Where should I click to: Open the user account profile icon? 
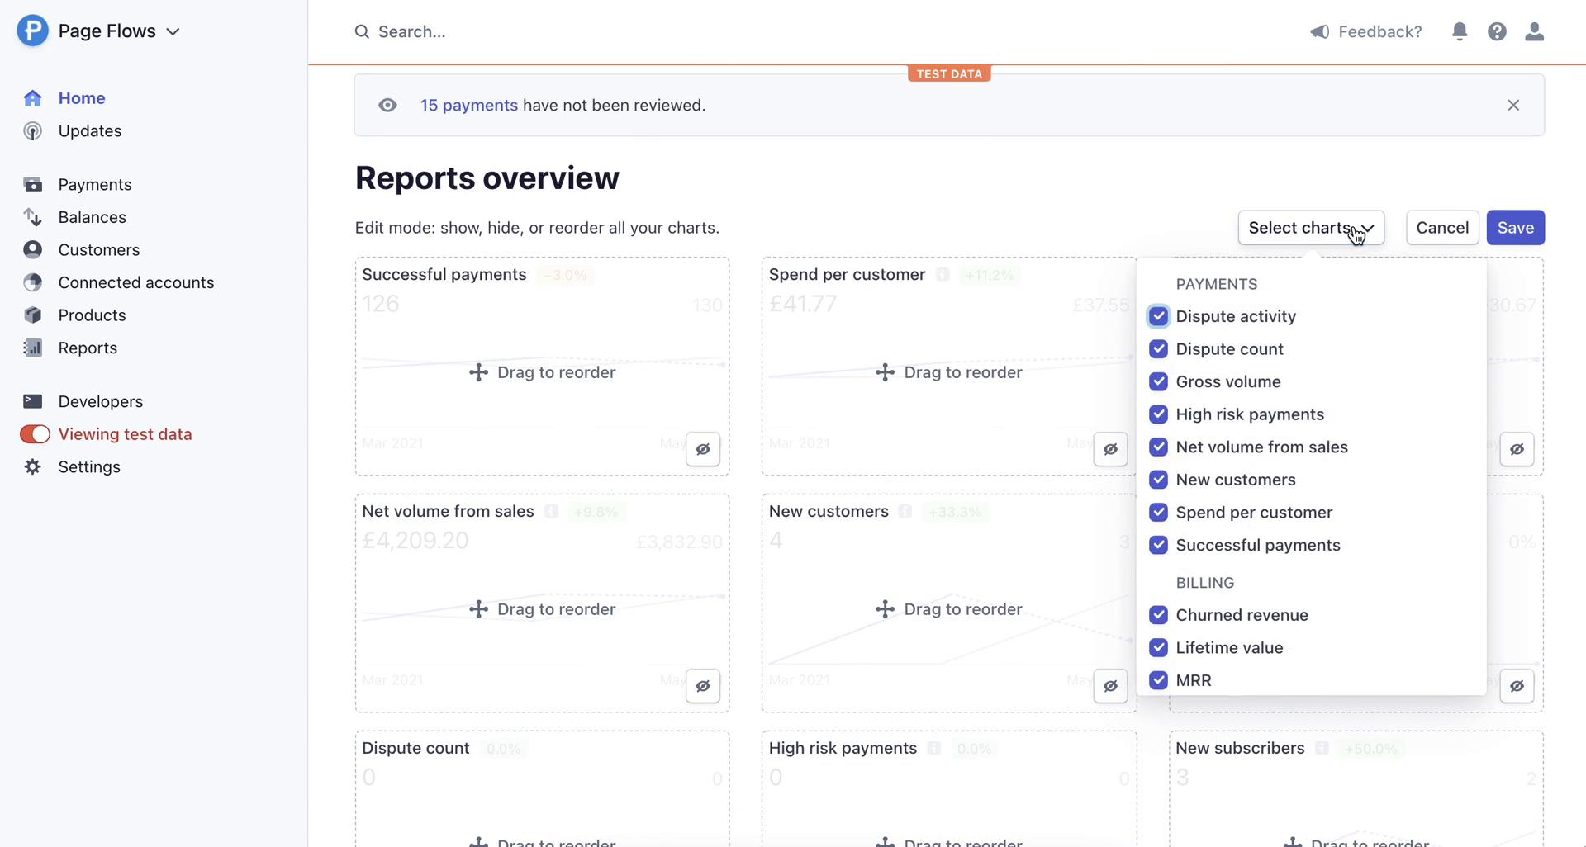1534,32
